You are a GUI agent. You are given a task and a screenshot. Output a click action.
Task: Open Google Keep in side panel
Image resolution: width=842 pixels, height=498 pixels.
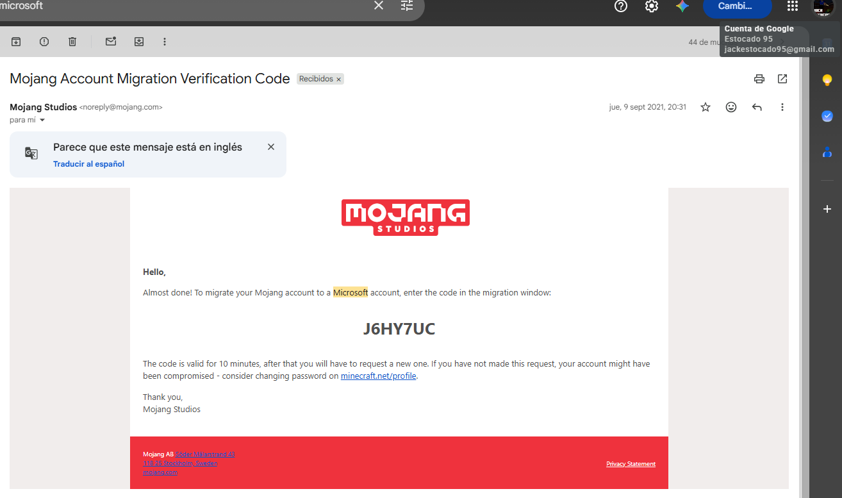[827, 80]
